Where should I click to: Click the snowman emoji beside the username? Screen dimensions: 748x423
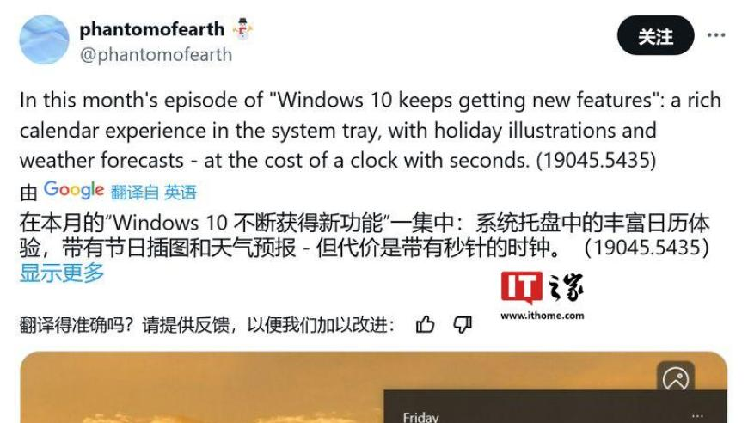point(243,28)
